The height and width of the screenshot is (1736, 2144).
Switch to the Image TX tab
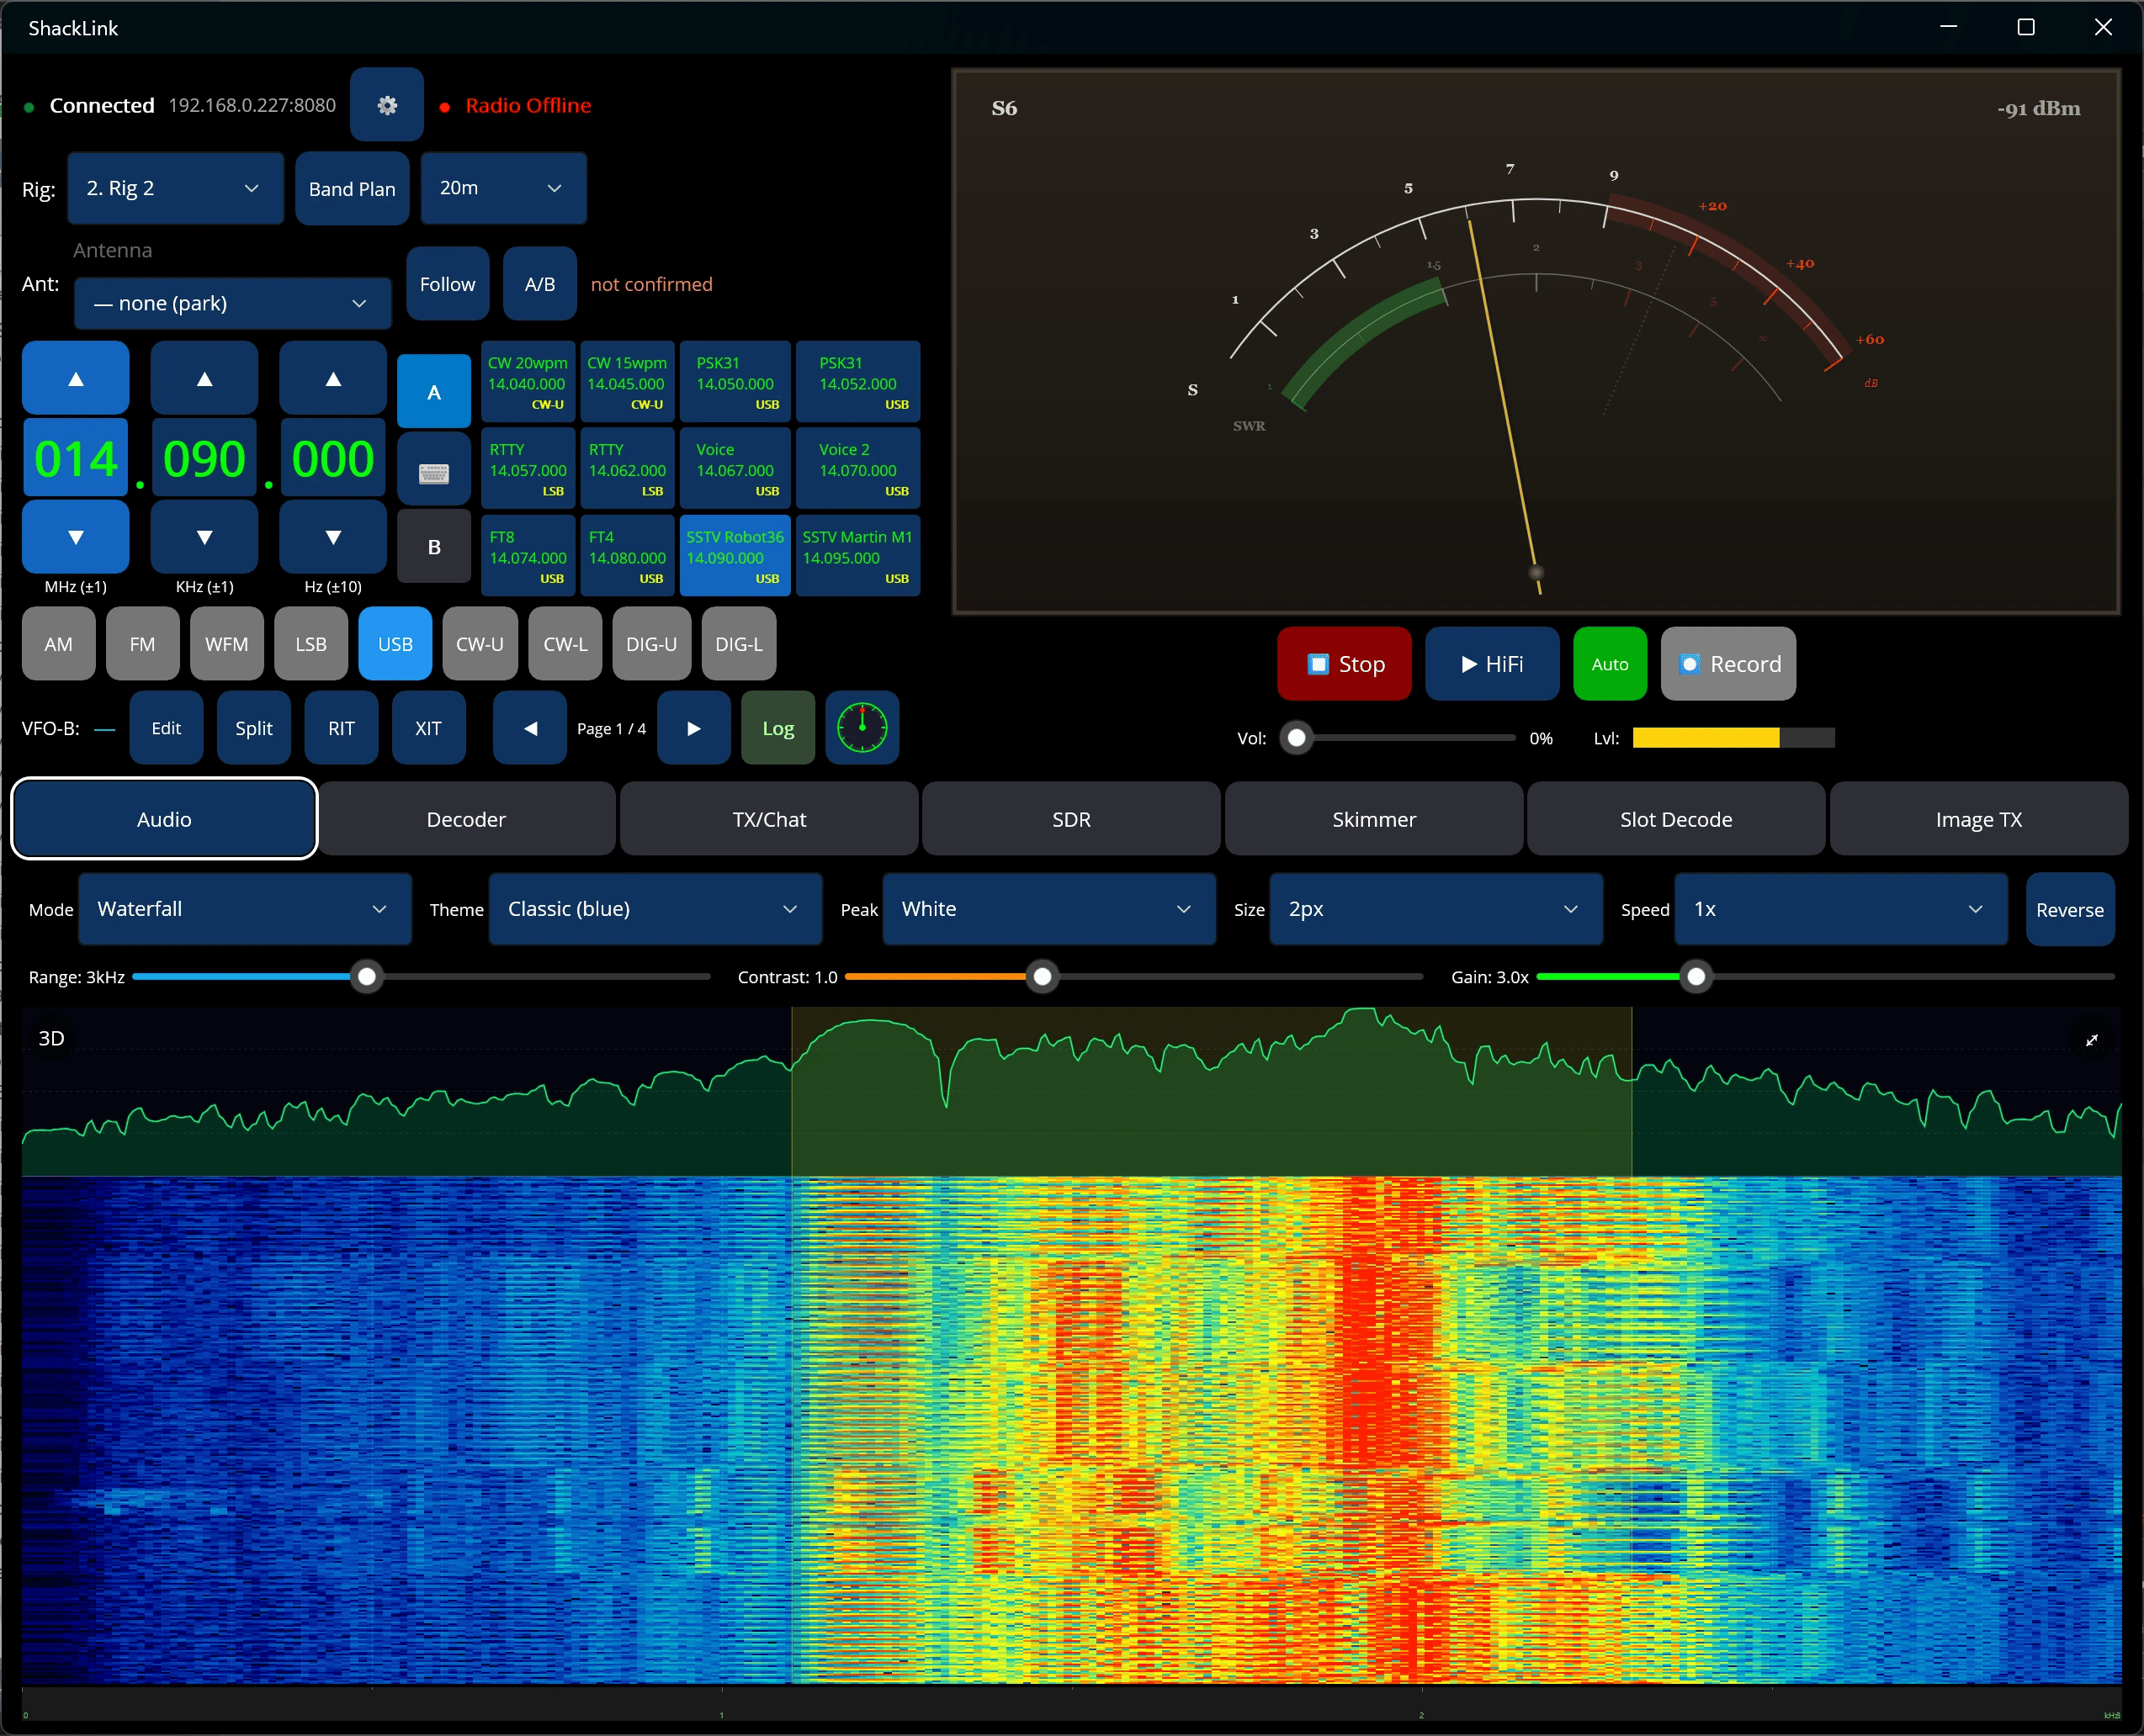pyautogui.click(x=1979, y=819)
